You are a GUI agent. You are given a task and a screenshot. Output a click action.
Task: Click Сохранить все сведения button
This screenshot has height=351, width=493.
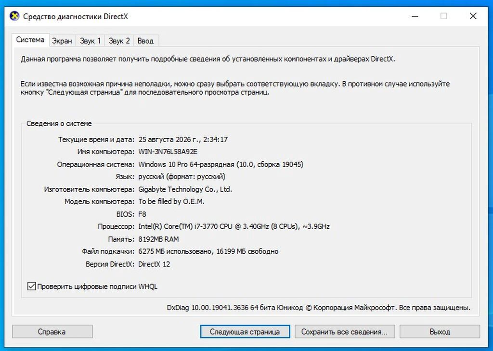tap(345, 331)
